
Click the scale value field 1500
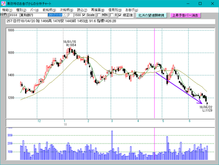tap(78, 15)
